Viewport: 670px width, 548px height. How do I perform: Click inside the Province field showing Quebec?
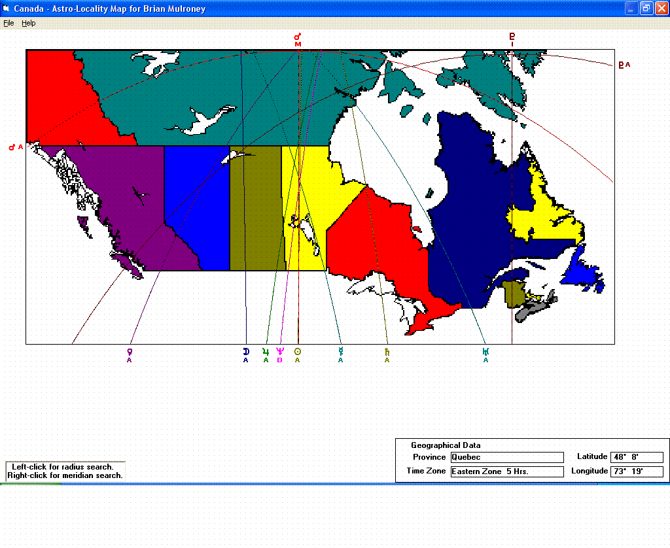pyautogui.click(x=506, y=457)
